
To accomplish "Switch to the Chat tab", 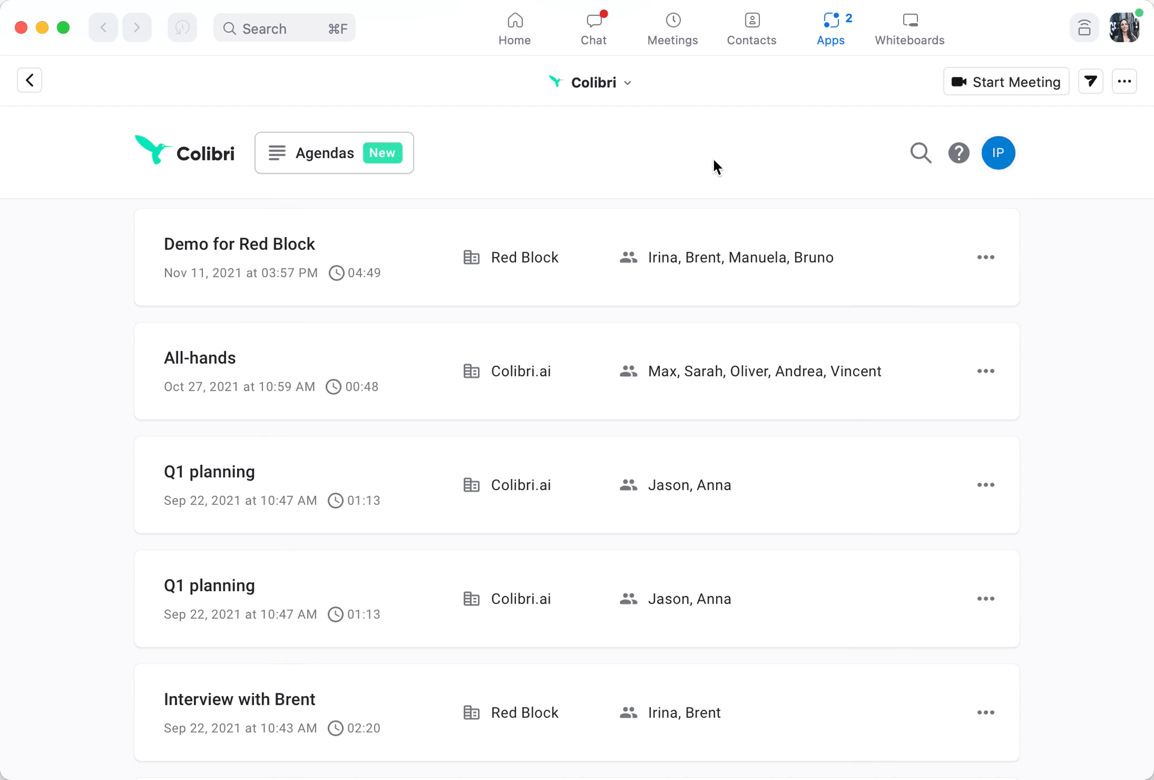I will coord(593,29).
